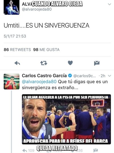Click the 5/1/17 21:53 timestamp

[15, 36]
